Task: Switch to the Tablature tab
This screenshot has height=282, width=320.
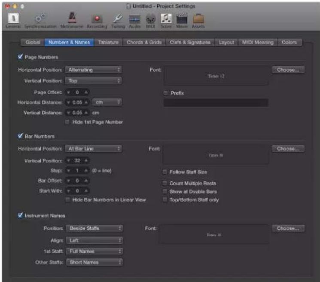Action: 108,42
